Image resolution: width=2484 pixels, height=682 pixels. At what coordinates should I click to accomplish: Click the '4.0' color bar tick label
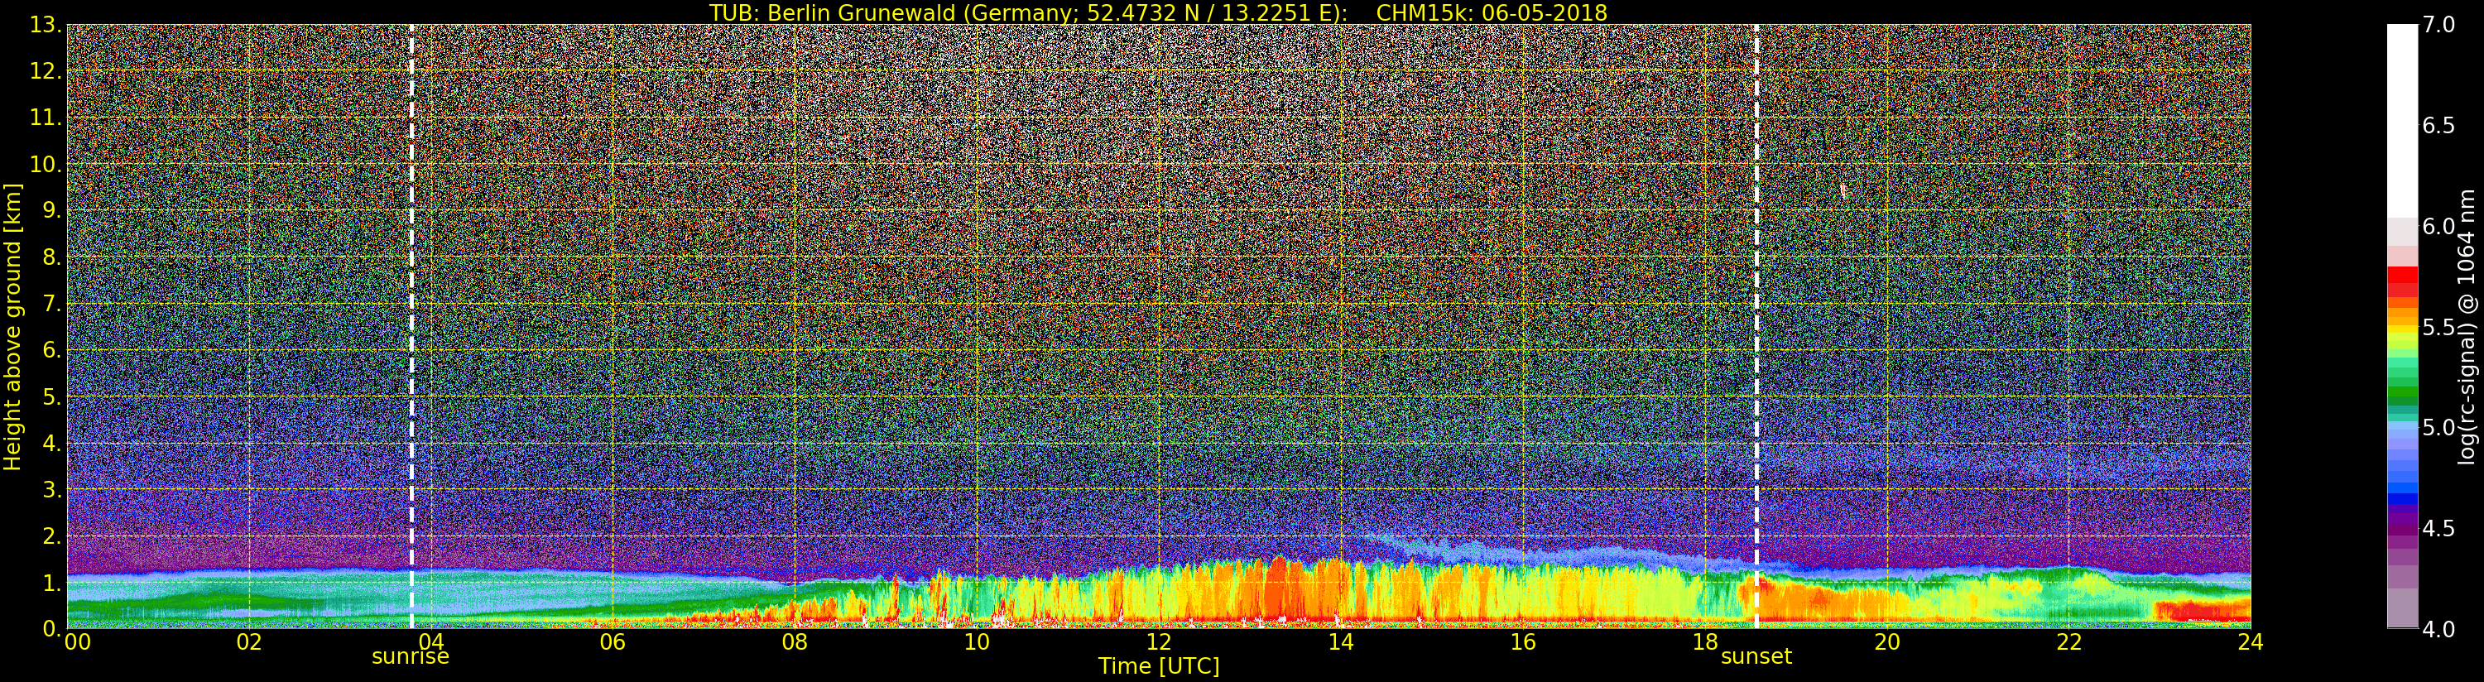2438,628
